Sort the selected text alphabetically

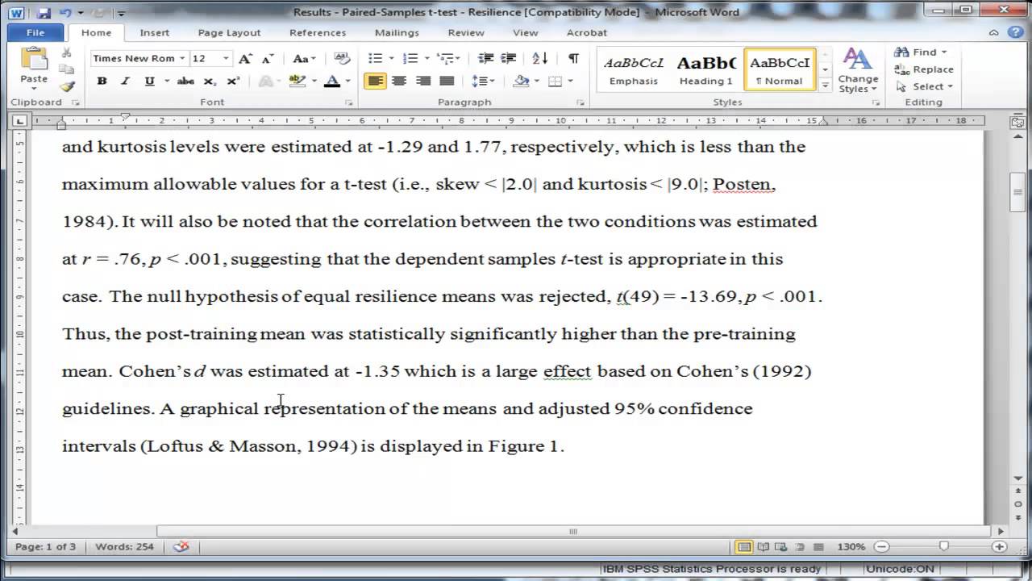tap(540, 58)
